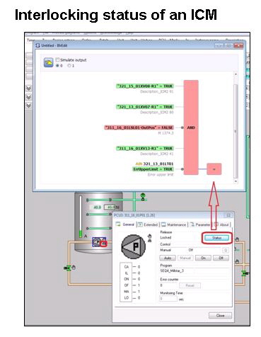Open the Parameter tab

200,224
